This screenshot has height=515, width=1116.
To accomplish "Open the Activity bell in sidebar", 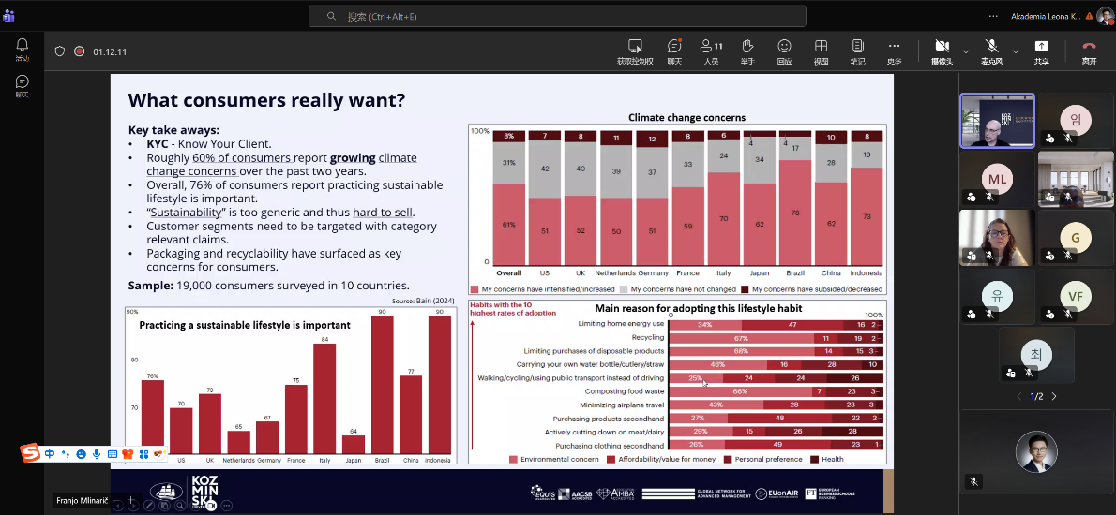I will tap(23, 49).
